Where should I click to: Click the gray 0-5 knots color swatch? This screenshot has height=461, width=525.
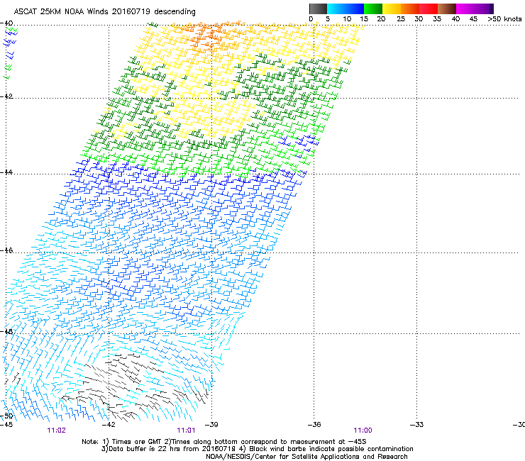click(318, 9)
